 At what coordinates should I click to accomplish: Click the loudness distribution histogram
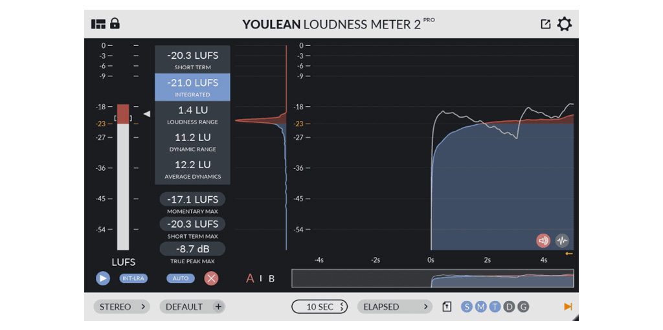coord(262,148)
